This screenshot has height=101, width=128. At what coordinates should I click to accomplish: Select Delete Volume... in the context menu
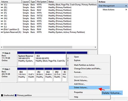(89, 87)
